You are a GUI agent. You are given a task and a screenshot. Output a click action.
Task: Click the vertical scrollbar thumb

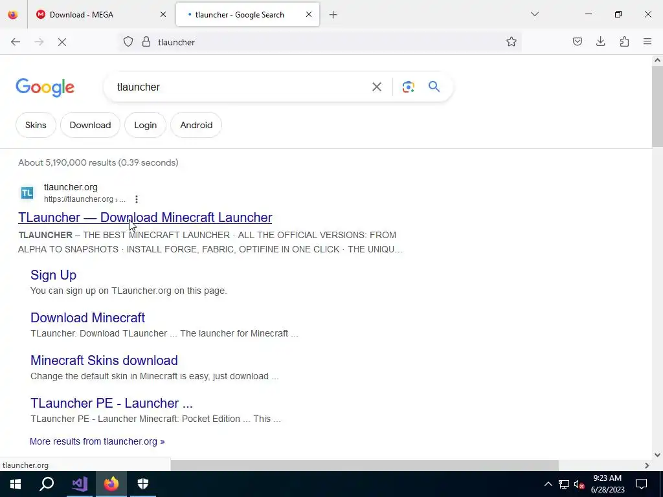pyautogui.click(x=657, y=107)
